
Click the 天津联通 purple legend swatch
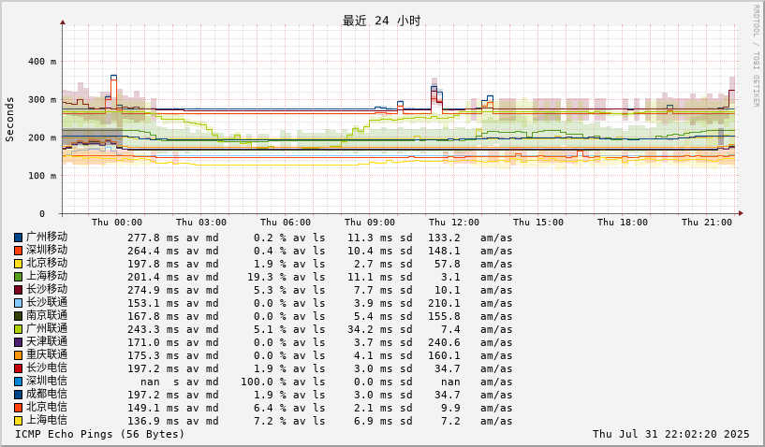click(x=18, y=342)
